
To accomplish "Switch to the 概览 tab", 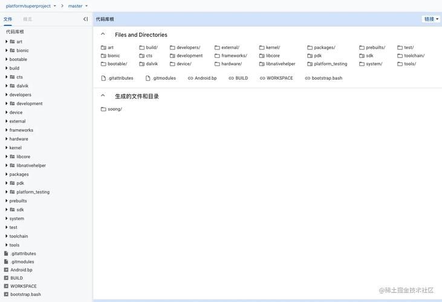I will point(28,19).
